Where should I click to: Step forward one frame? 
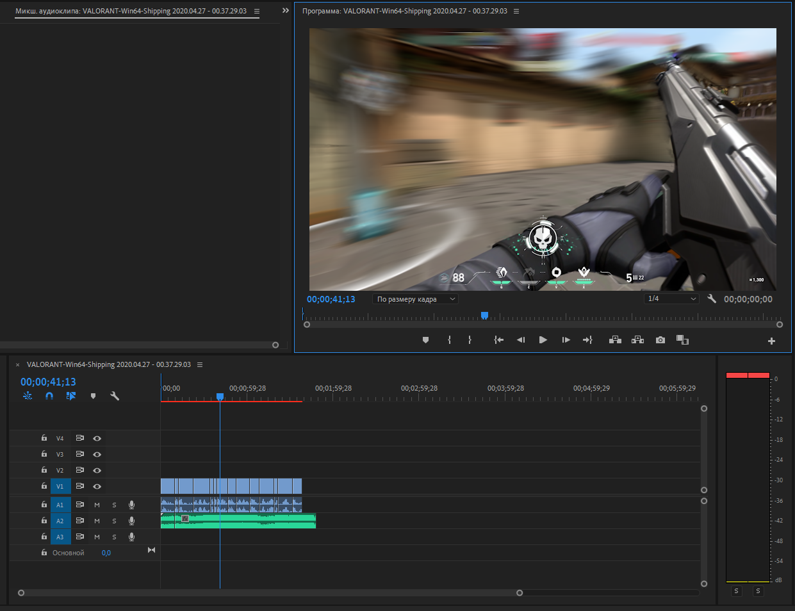[x=566, y=340]
